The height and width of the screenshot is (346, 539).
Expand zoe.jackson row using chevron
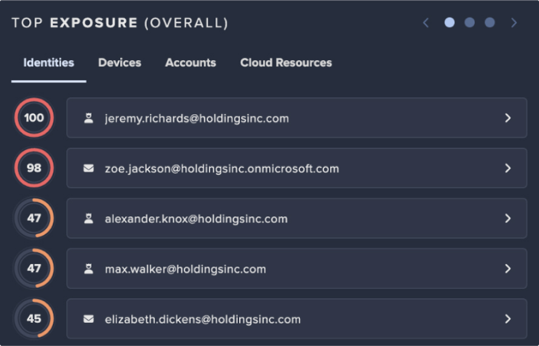(508, 169)
